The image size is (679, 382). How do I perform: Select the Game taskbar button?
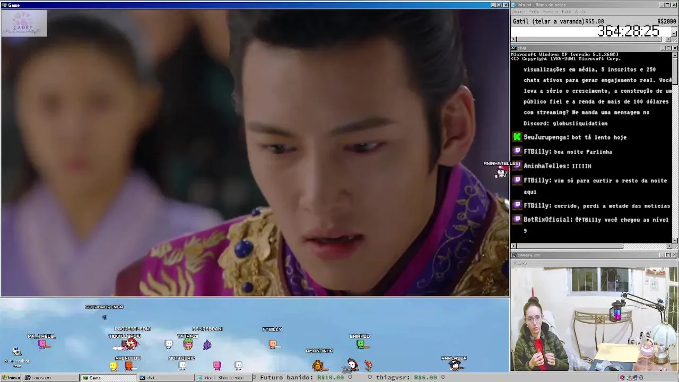click(108, 378)
